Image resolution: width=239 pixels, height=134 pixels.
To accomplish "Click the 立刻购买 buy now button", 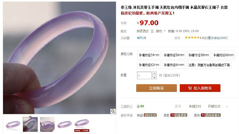I will pyautogui.click(x=156, y=88).
